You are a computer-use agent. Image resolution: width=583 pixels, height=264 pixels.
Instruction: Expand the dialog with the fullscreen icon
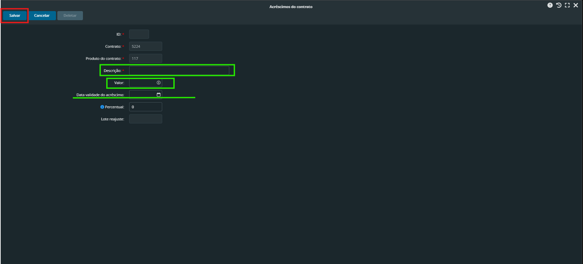567,5
